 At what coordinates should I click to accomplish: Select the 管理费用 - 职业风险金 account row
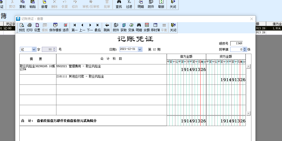111,69
